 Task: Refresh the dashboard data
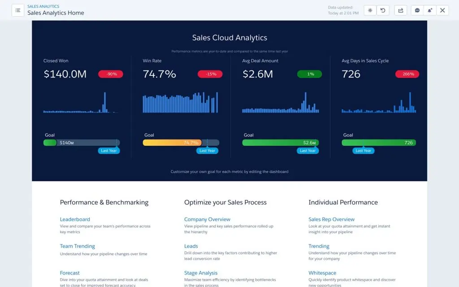382,10
